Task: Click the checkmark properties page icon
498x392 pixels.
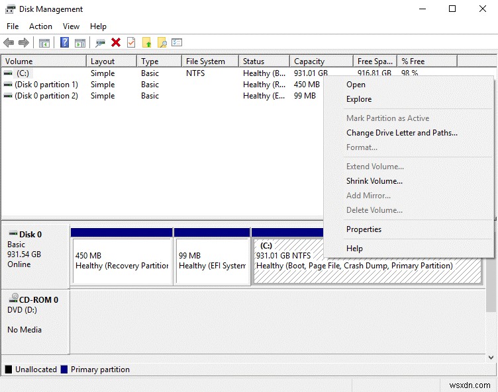Action: click(x=131, y=43)
